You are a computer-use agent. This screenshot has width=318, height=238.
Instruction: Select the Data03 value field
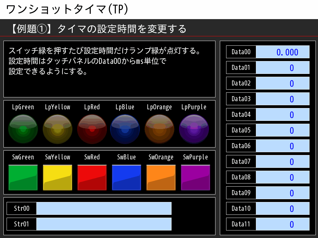coord(283,99)
